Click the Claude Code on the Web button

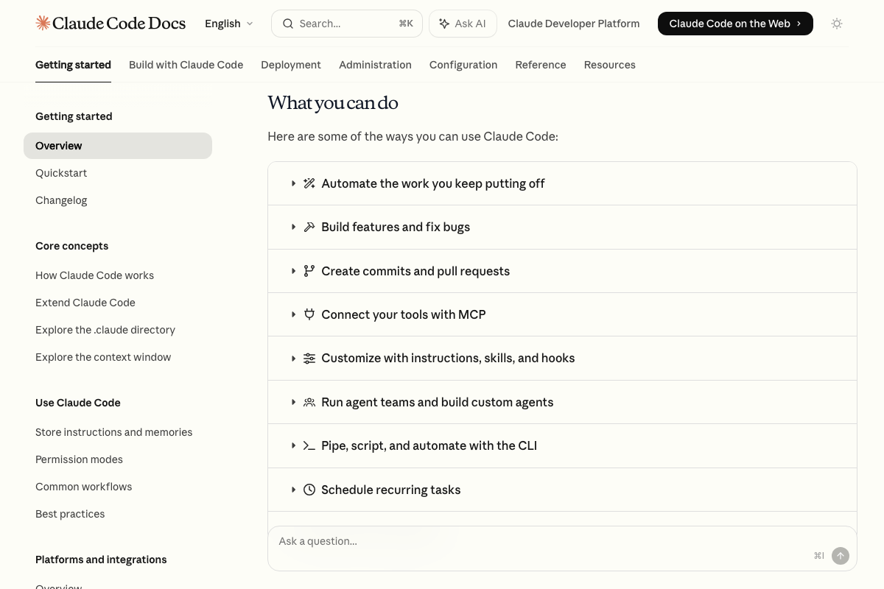pyautogui.click(x=735, y=23)
